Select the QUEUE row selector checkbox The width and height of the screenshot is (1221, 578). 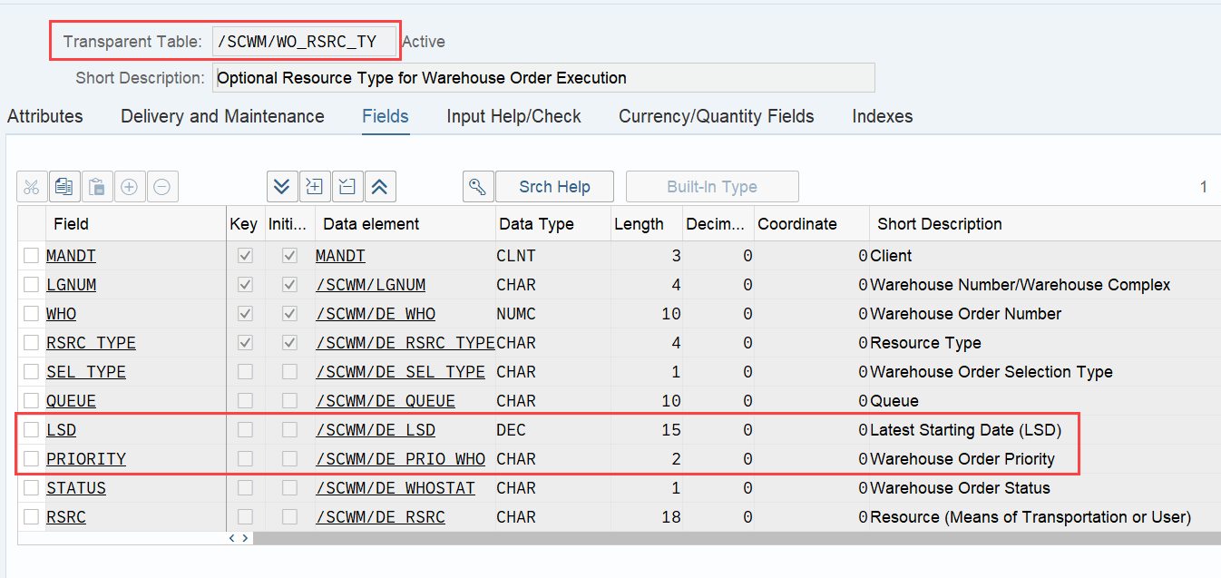coord(32,401)
